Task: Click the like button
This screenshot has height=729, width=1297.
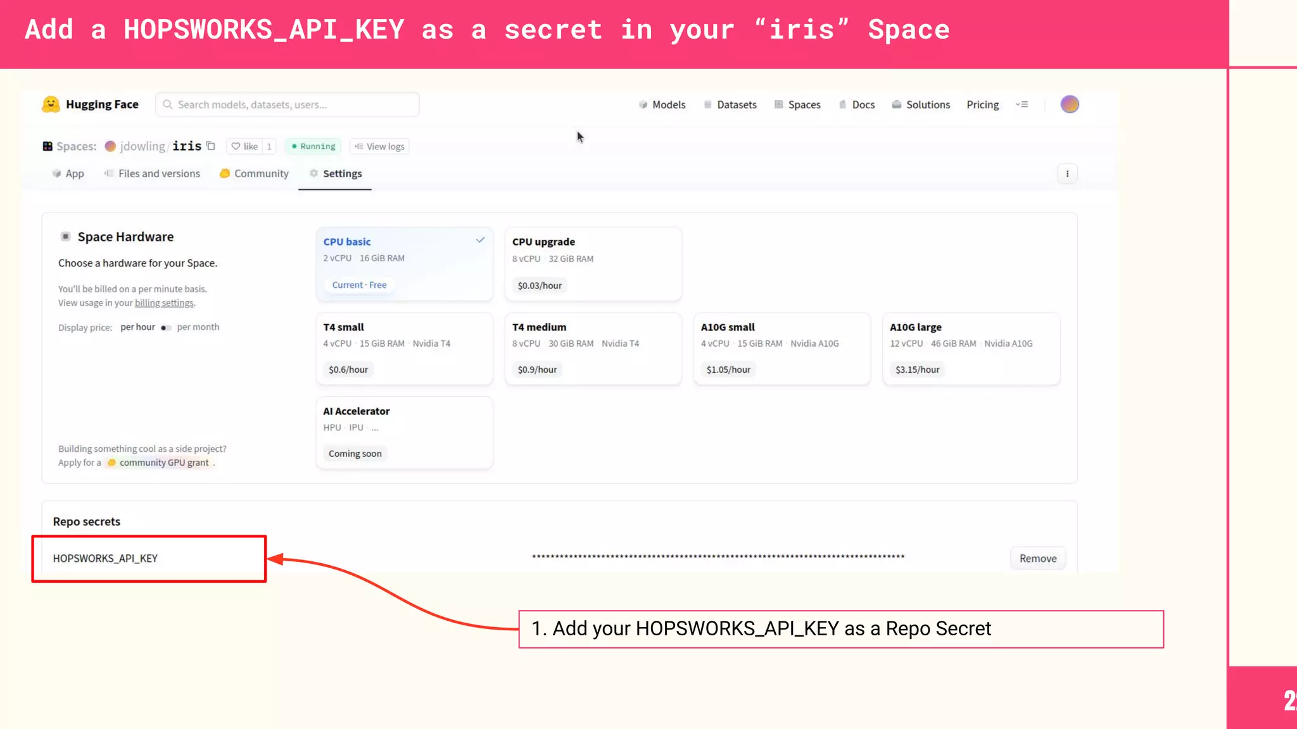Action: pyautogui.click(x=244, y=146)
